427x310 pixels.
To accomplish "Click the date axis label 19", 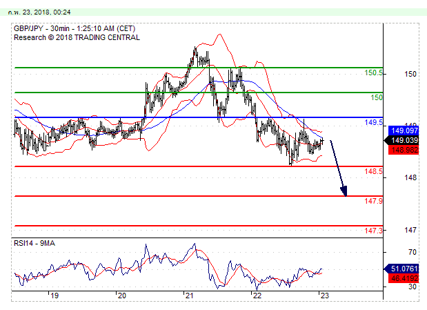I will pyautogui.click(x=54, y=296).
